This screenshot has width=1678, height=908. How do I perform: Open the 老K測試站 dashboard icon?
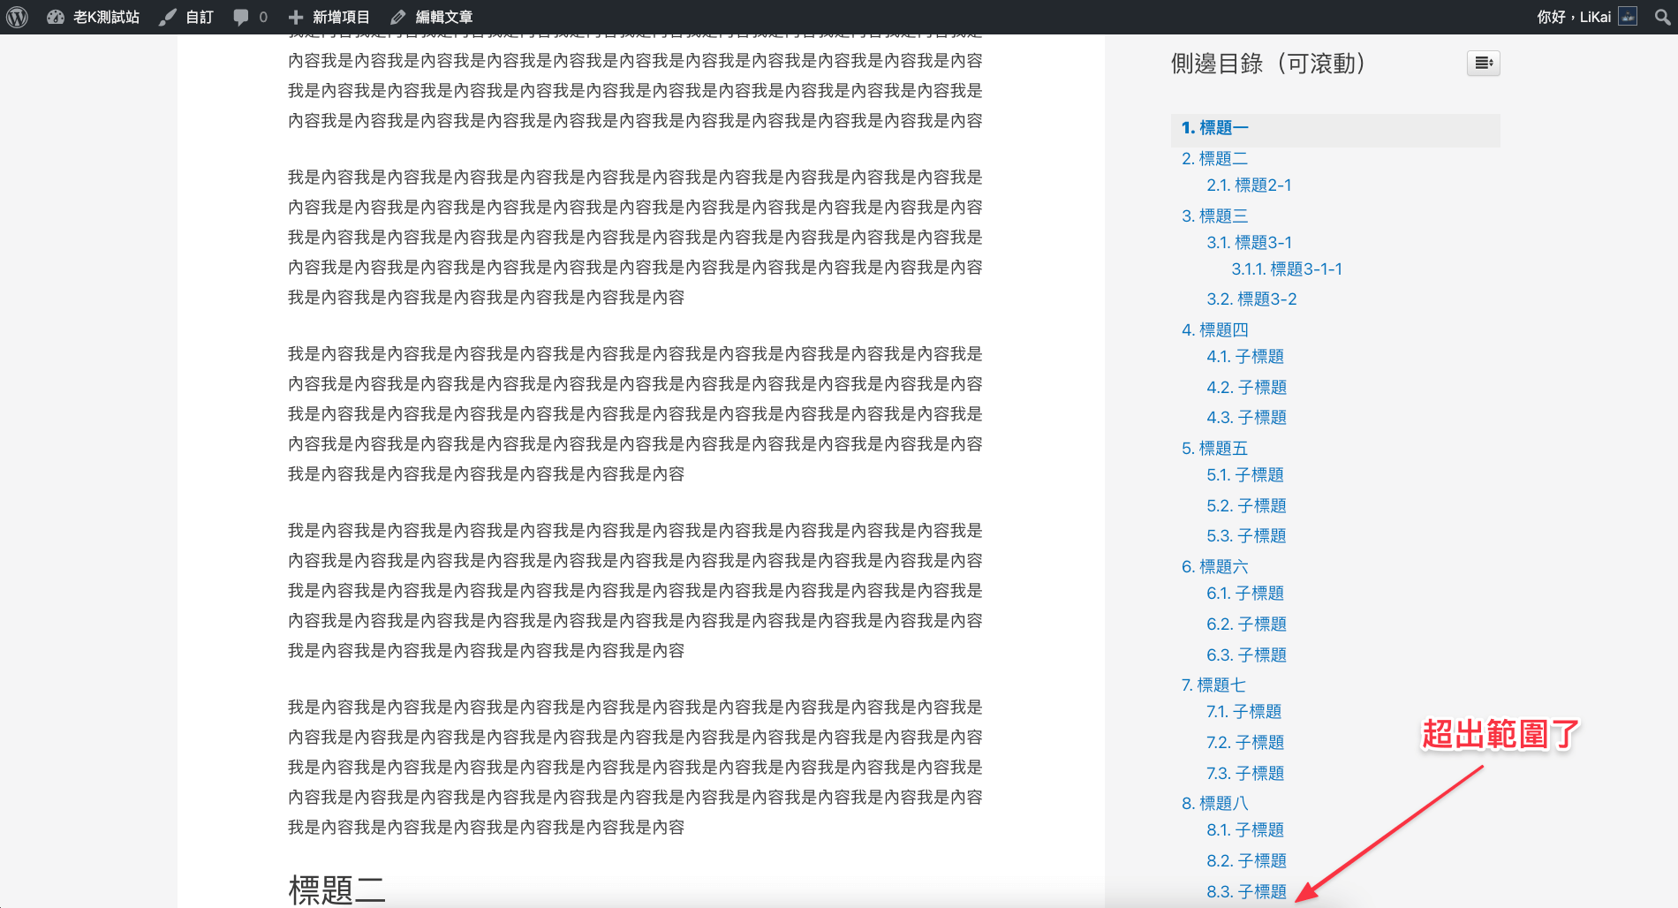pos(56,17)
